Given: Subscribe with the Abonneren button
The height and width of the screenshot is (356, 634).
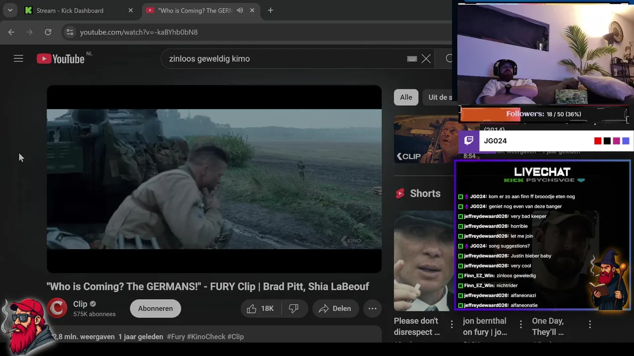Looking at the screenshot, I should [156, 309].
